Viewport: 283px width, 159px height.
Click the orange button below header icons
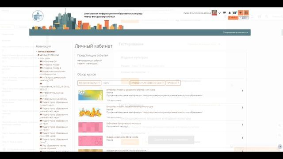[233, 18]
